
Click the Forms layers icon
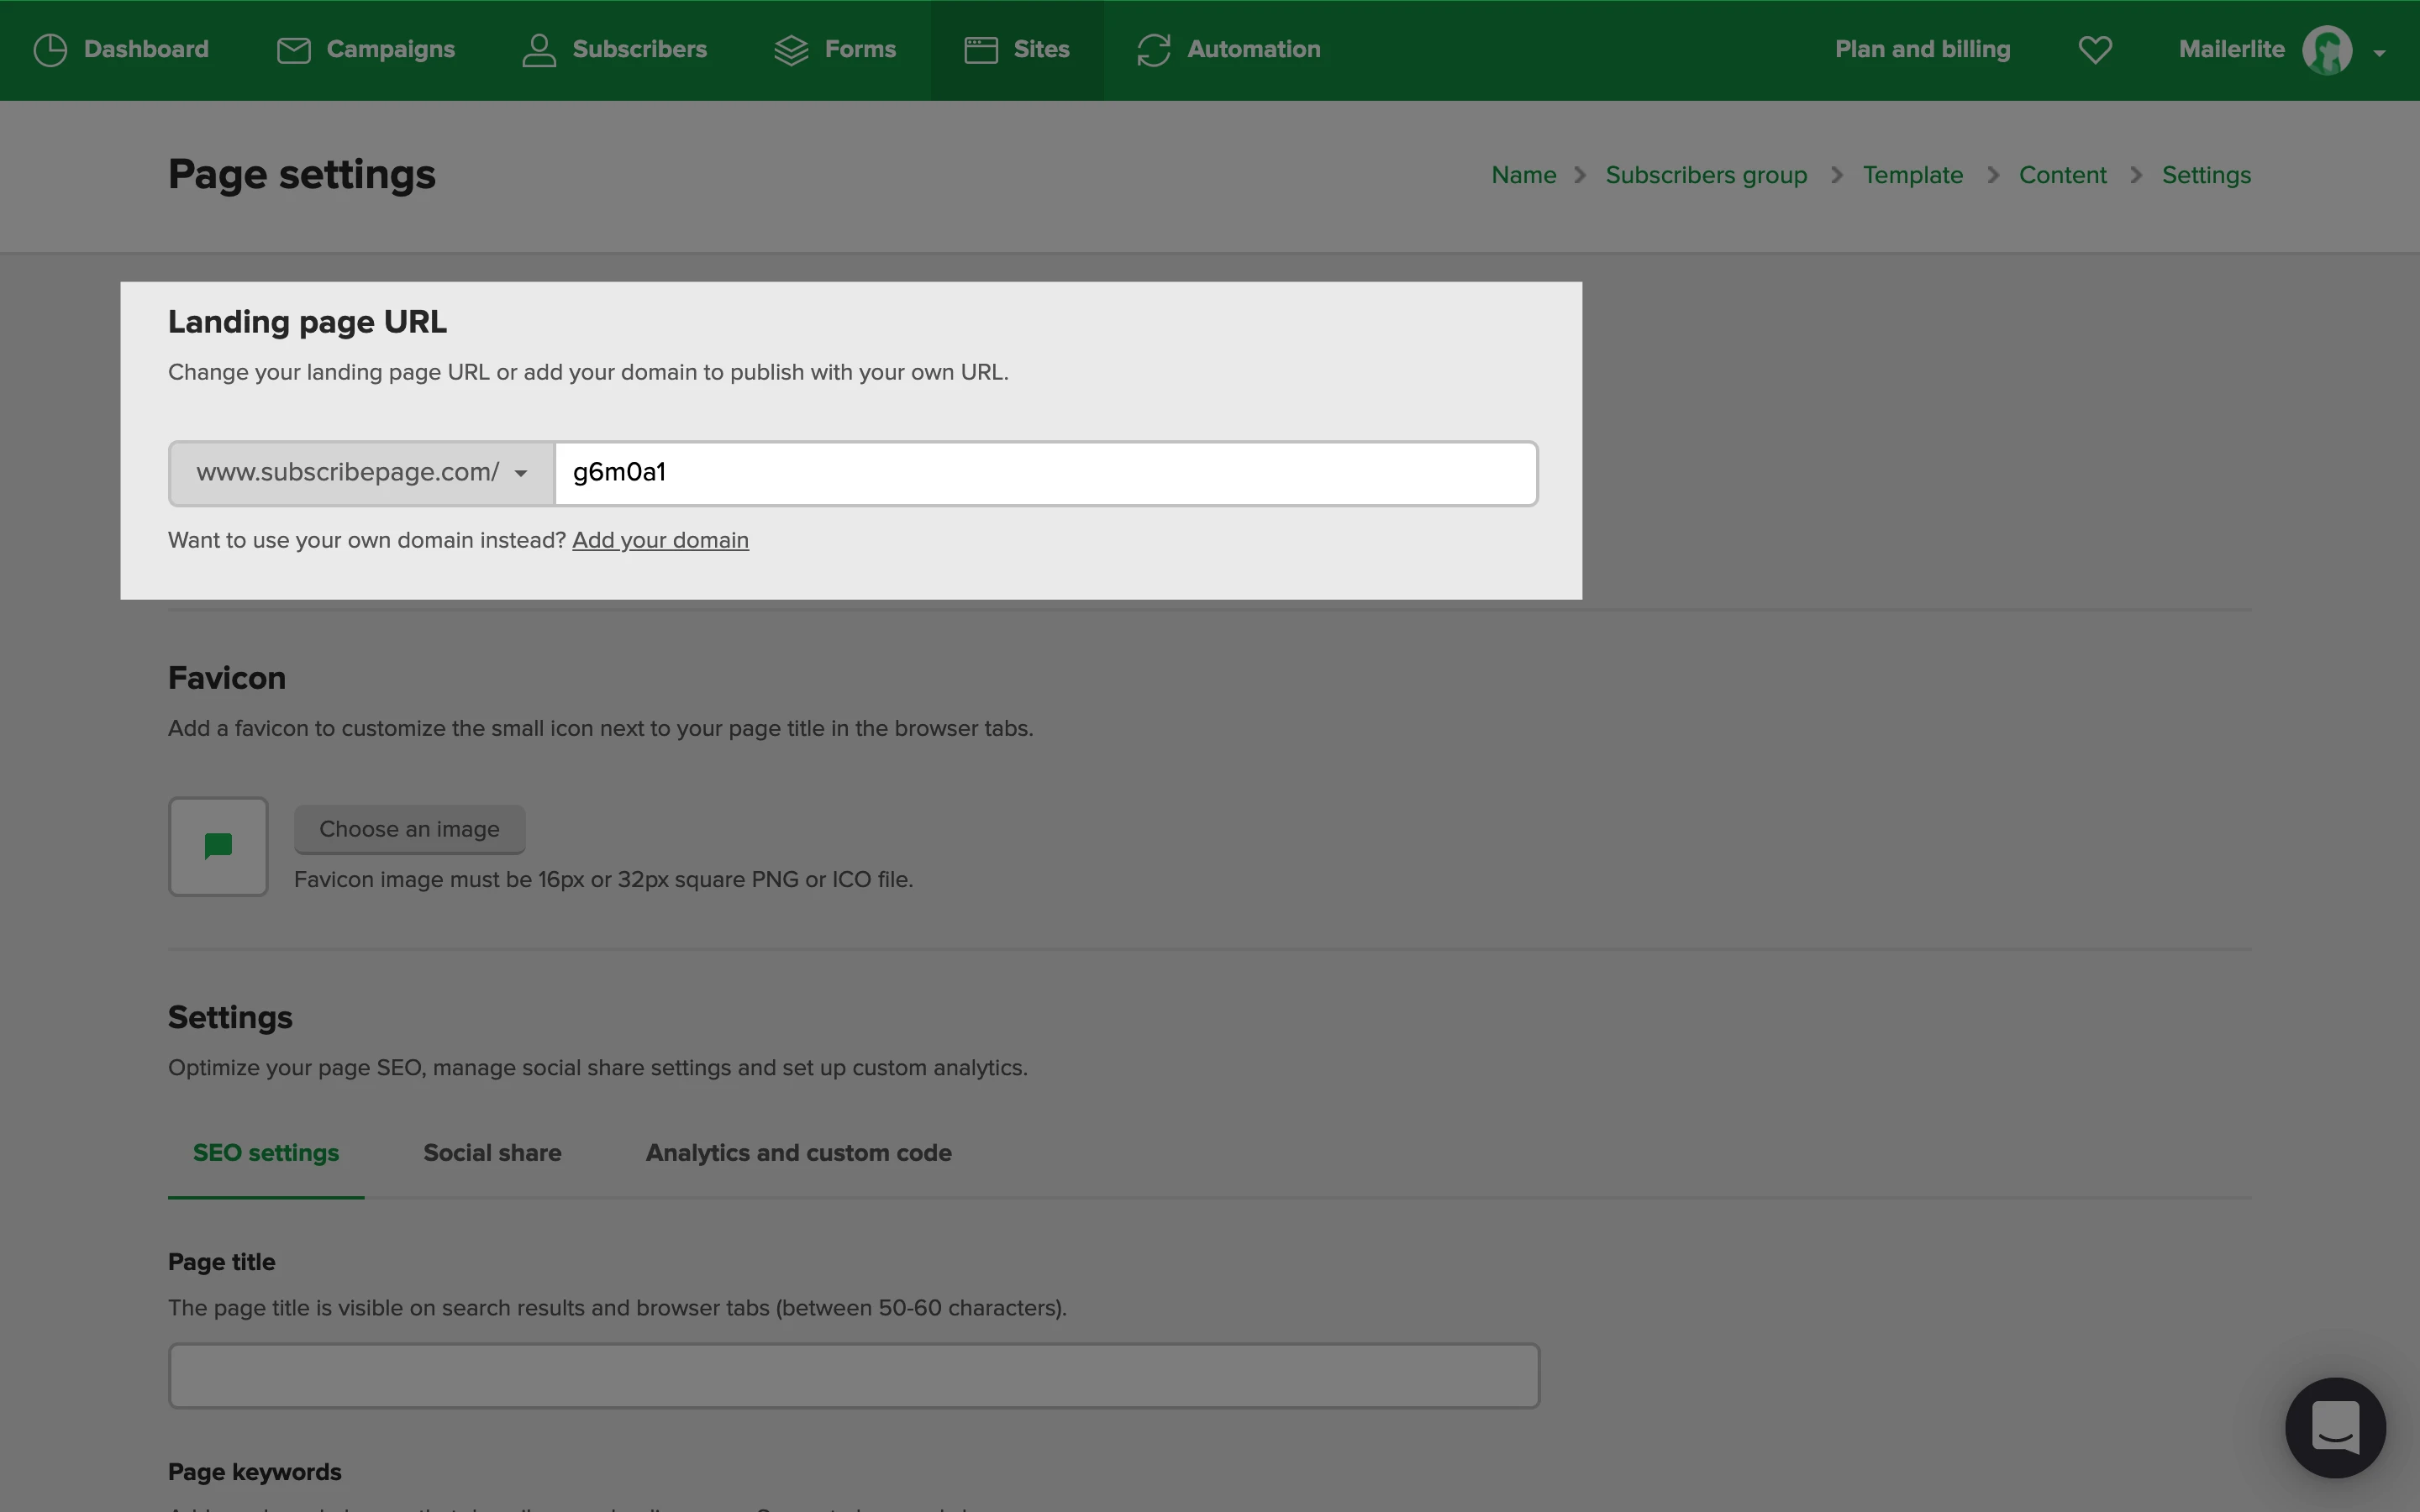click(x=791, y=50)
